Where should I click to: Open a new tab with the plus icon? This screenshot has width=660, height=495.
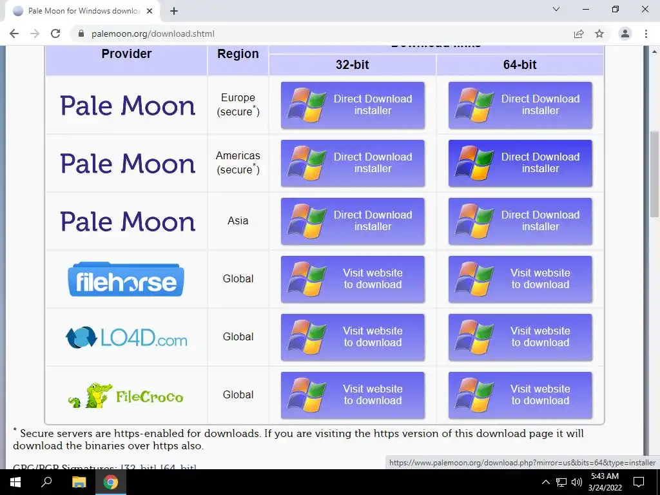(x=174, y=11)
